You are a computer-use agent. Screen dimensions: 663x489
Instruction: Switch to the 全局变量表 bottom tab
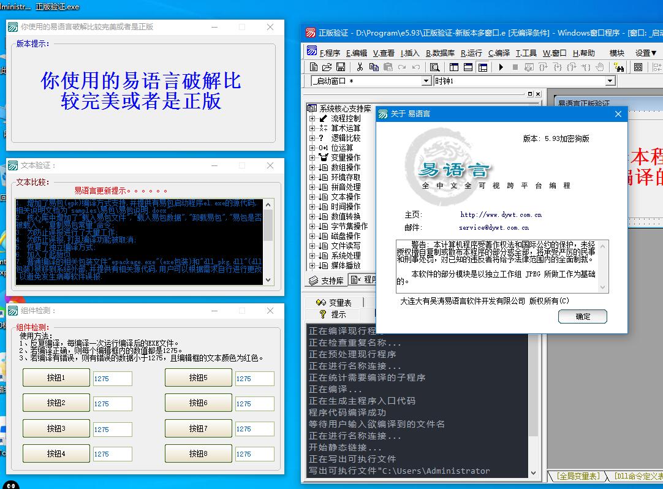click(578, 476)
